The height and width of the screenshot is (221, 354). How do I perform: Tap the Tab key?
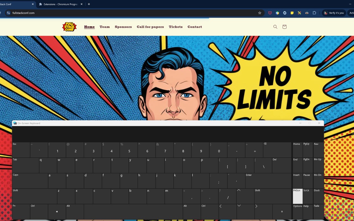coord(25,165)
